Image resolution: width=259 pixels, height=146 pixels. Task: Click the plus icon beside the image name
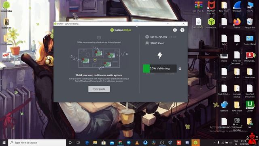tap(147, 37)
